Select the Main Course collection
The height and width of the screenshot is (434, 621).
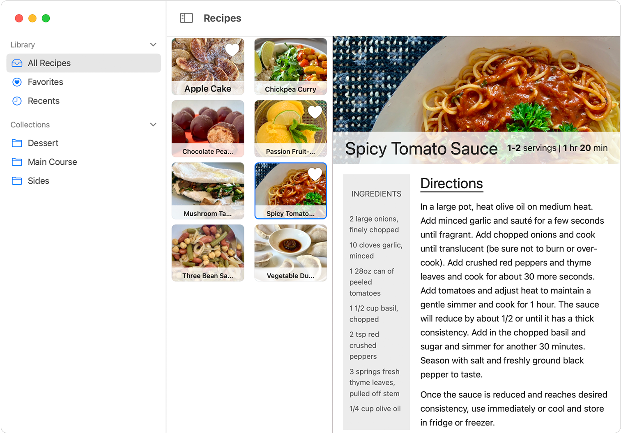(52, 162)
